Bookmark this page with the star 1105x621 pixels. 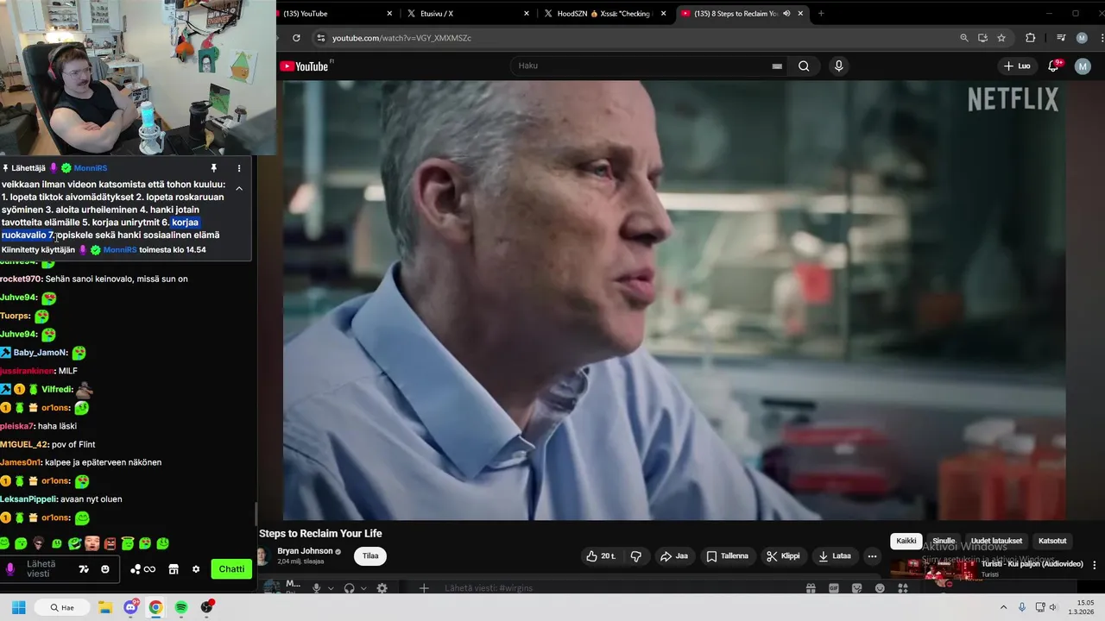(x=1001, y=38)
